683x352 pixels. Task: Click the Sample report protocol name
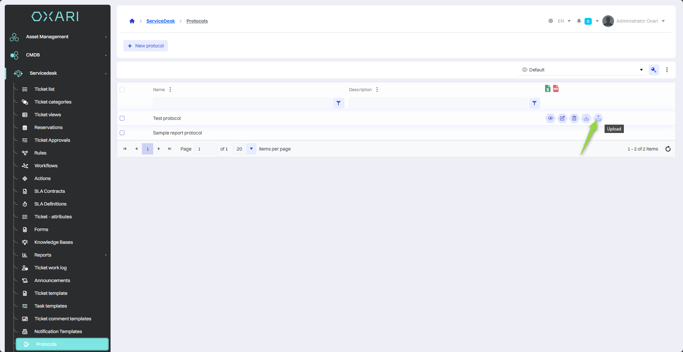click(177, 133)
